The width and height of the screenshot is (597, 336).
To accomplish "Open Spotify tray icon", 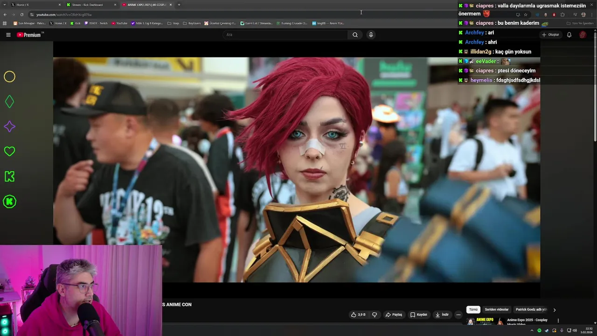I will 539,330.
